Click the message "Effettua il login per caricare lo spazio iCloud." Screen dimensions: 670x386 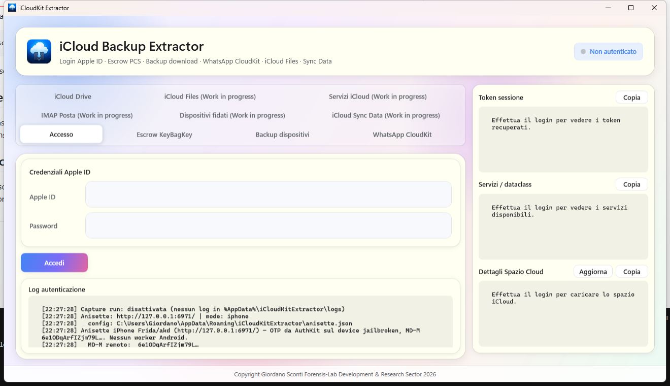click(563, 298)
